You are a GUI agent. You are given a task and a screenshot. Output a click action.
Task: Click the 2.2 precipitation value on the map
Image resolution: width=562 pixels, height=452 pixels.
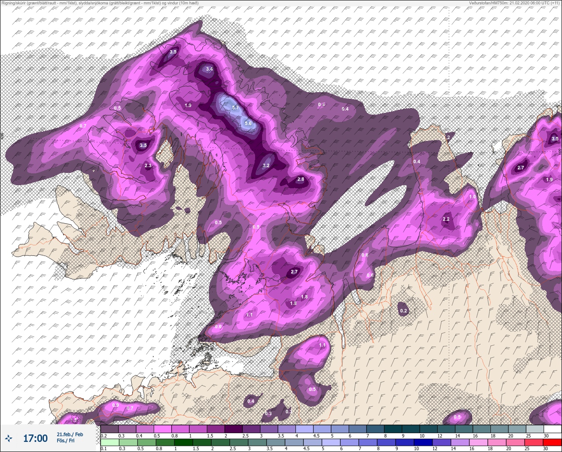point(447,219)
